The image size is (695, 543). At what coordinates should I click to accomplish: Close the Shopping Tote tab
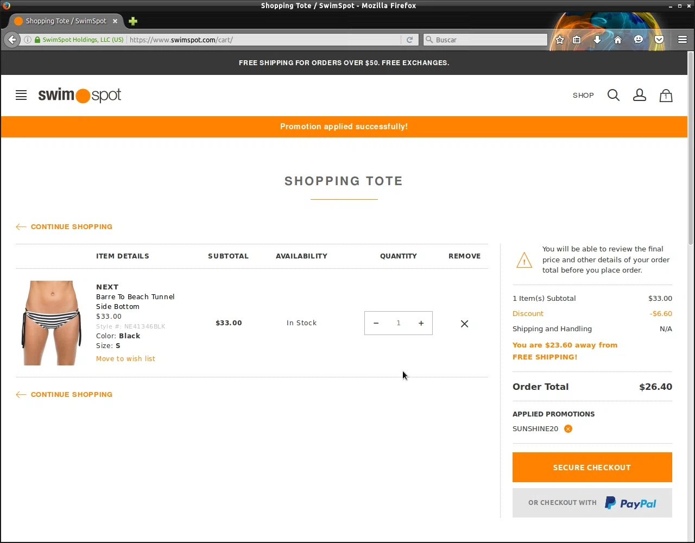pos(115,21)
